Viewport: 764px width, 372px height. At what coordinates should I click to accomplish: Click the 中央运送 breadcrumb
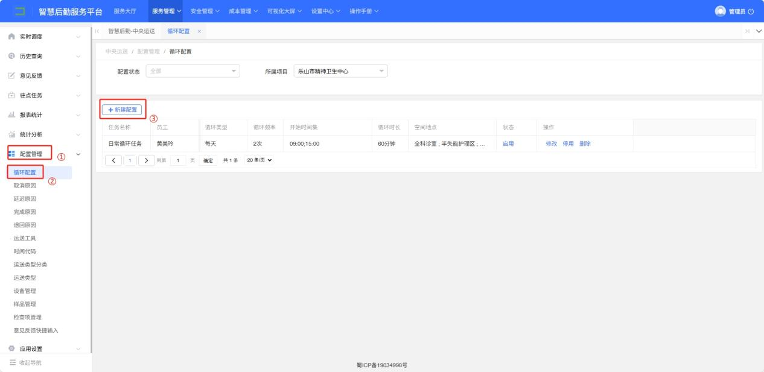pyautogui.click(x=116, y=51)
